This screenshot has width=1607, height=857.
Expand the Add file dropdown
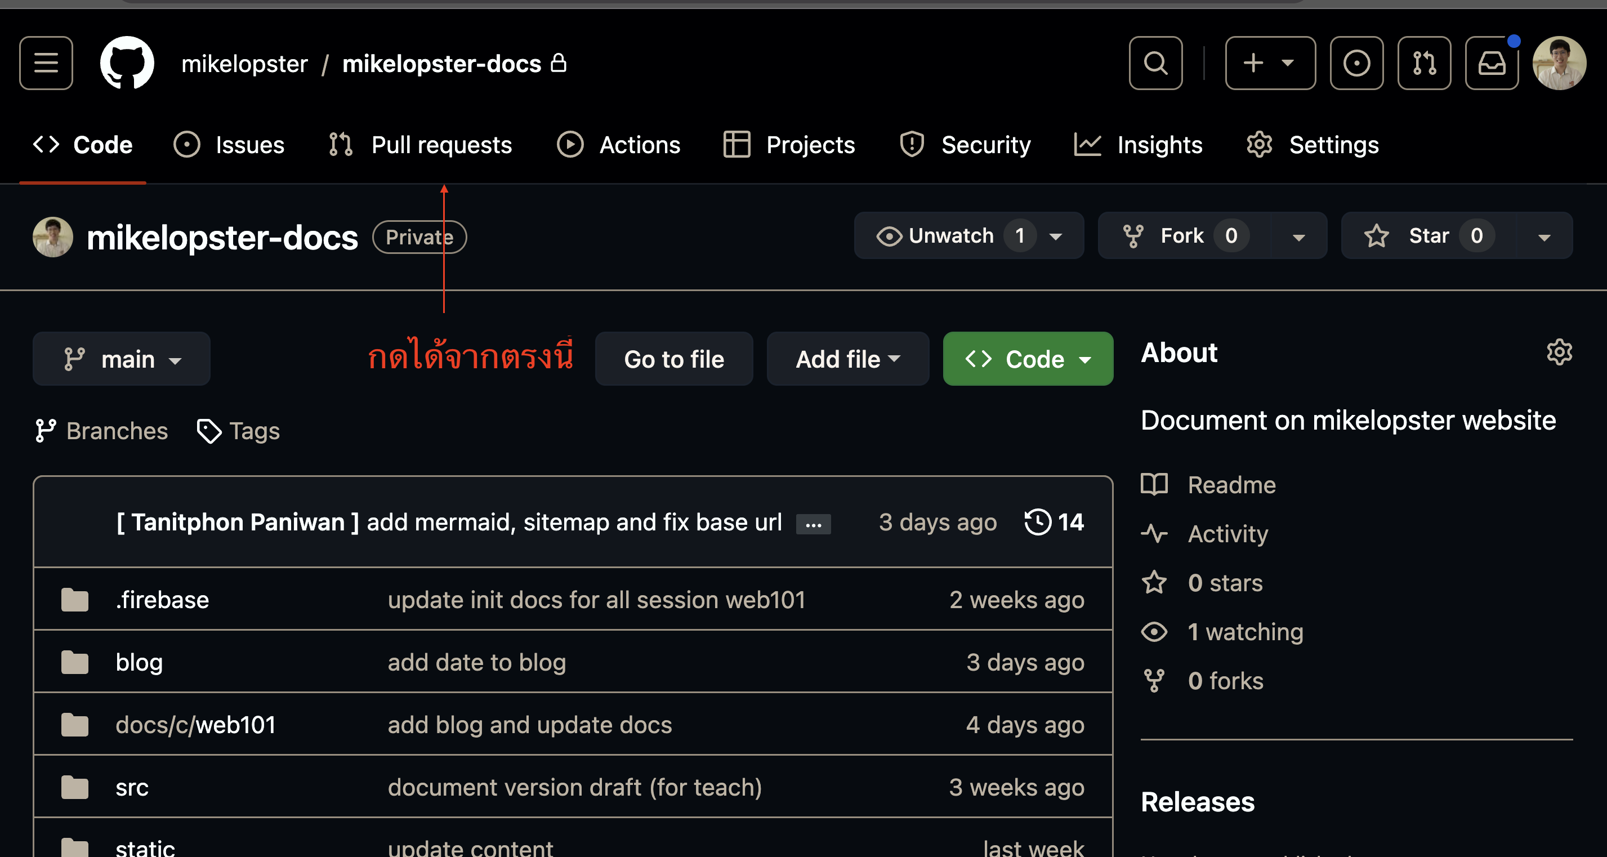click(848, 359)
